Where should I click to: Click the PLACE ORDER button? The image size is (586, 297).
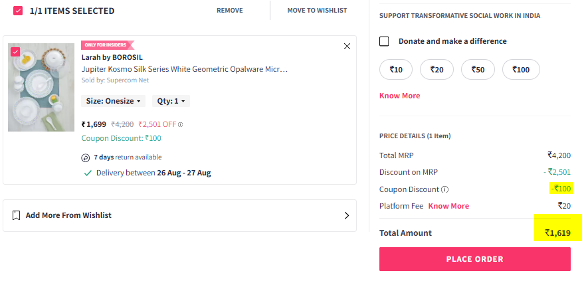474,259
